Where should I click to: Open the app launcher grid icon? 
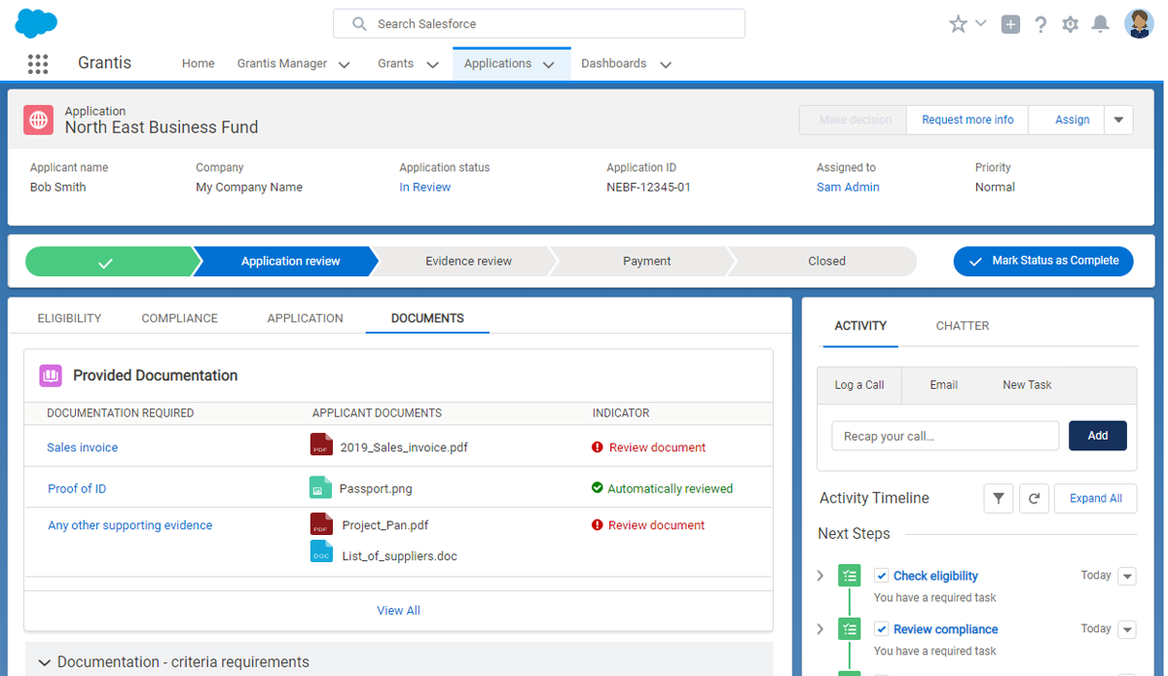pos(38,64)
